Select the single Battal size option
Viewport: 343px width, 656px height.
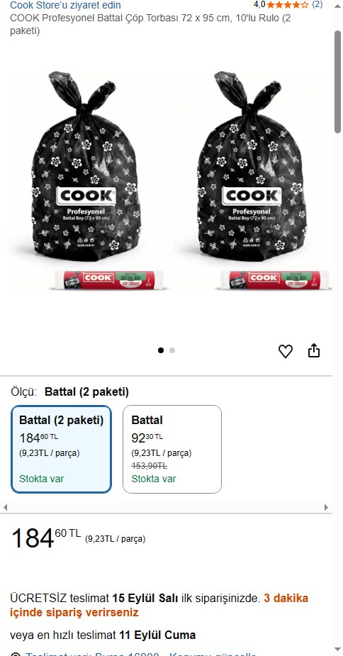tap(172, 450)
